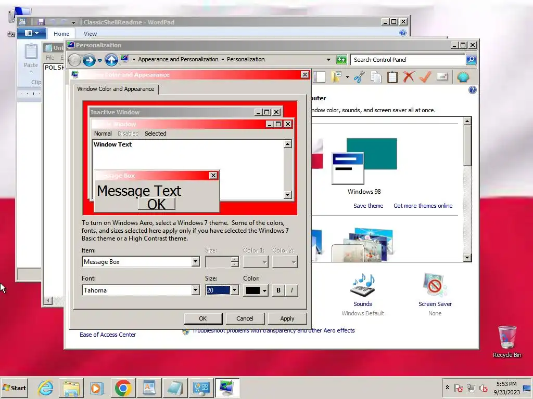Open the Screen Saver settings icon
Screen dimensions: 533x399
click(x=435, y=285)
